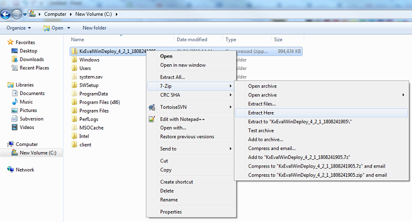The width and height of the screenshot is (412, 222).
Task: Select the Users folder icon
Action: (x=75, y=68)
